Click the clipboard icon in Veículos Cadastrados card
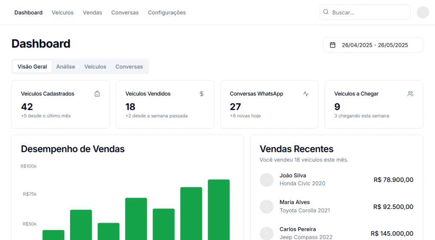The height and width of the screenshot is (240, 435). click(x=97, y=94)
